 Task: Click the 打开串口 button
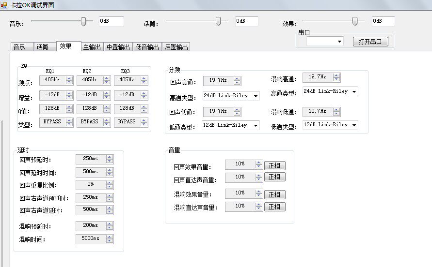(370, 42)
